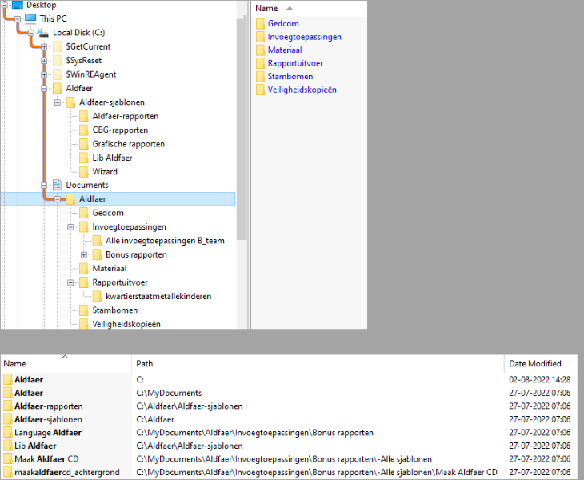Viewport: 584px width, 480px height.
Task: Open Veiligheidskopieën link in right pane
Action: [x=302, y=90]
